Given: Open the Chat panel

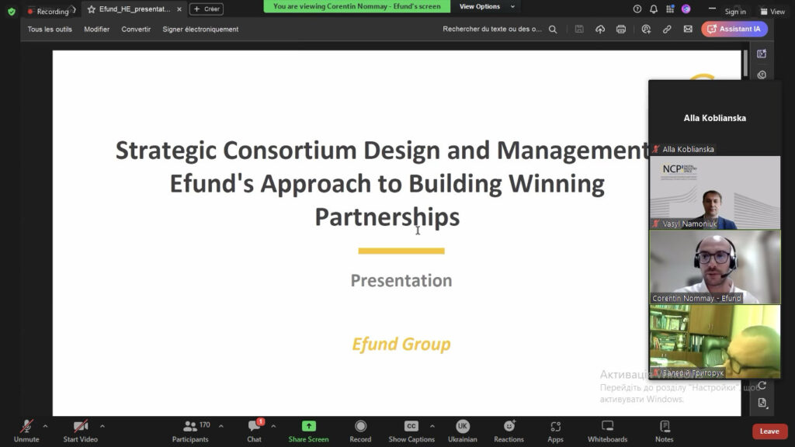Looking at the screenshot, I should (x=255, y=431).
